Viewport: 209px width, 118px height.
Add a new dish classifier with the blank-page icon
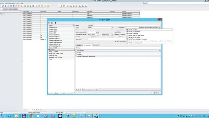77,48
